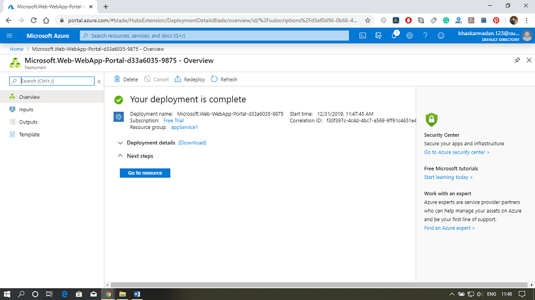Image resolution: width=535 pixels, height=300 pixels.
Task: Pin this blade to the dashboard
Action: 517,61
